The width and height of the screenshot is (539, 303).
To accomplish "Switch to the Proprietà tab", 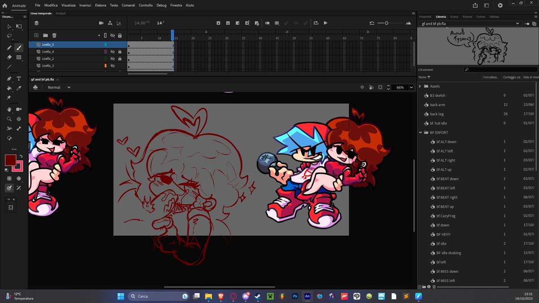I will (x=425, y=17).
